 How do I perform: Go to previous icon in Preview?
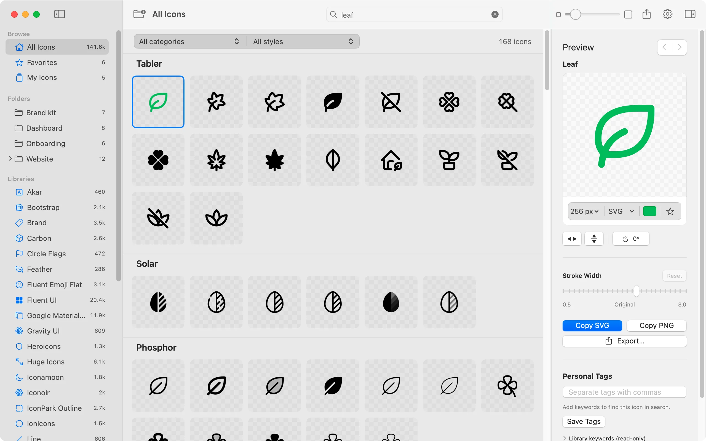[x=664, y=47]
